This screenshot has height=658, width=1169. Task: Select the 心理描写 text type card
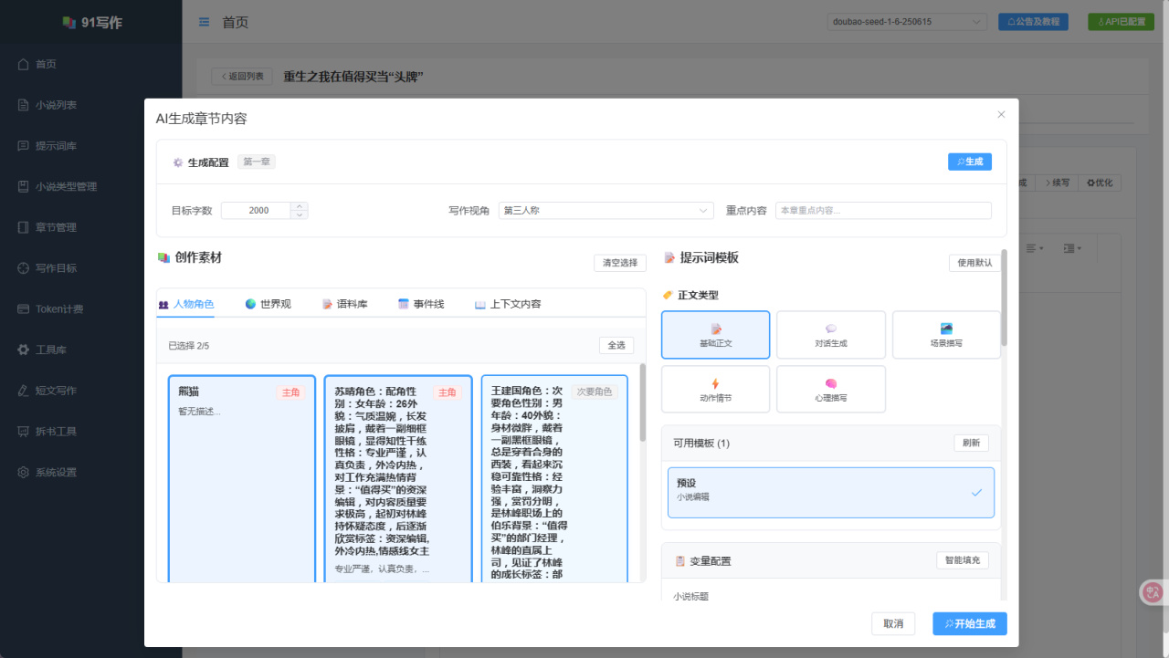coord(831,390)
